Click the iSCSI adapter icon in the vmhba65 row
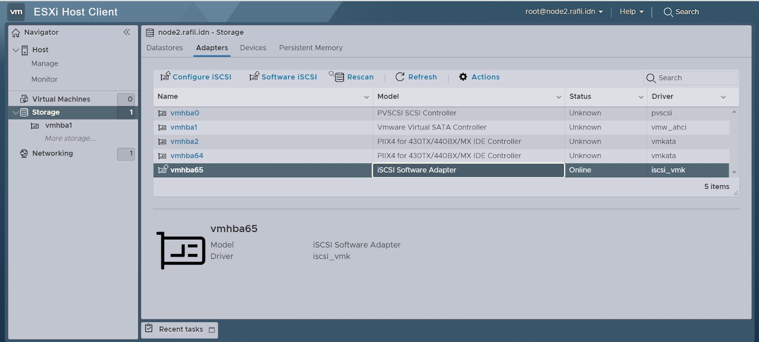The image size is (759, 342). [x=163, y=169]
